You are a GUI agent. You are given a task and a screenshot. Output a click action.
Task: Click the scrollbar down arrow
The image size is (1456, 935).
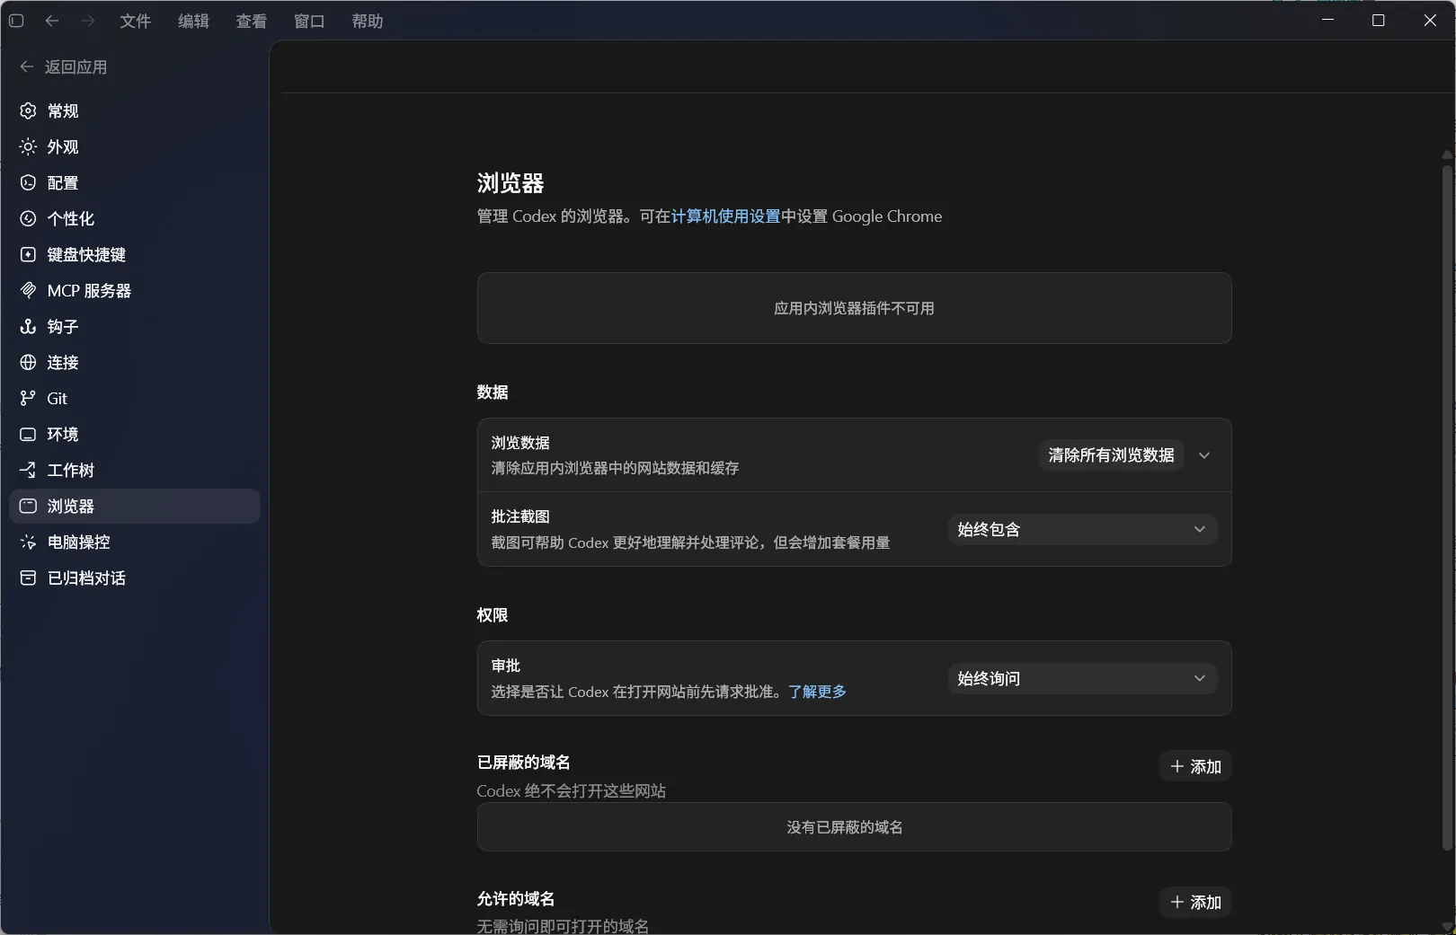(x=1447, y=926)
